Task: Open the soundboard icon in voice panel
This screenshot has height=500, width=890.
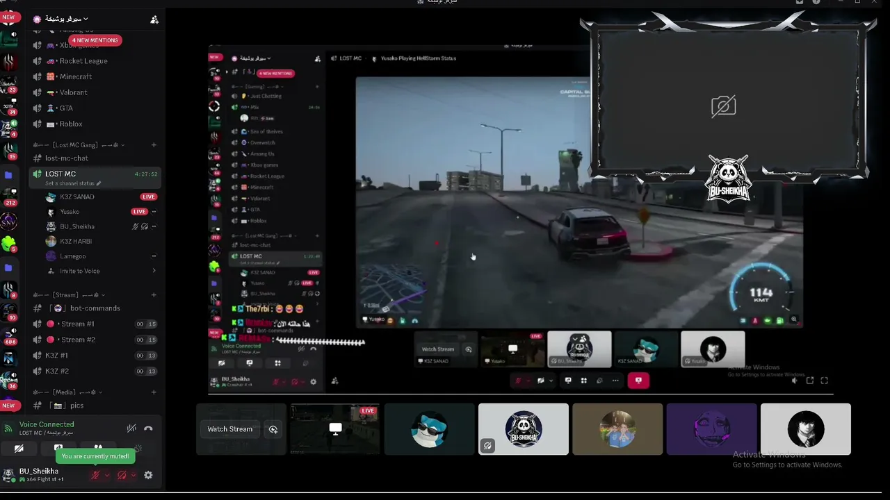Action: pyautogui.click(x=138, y=449)
